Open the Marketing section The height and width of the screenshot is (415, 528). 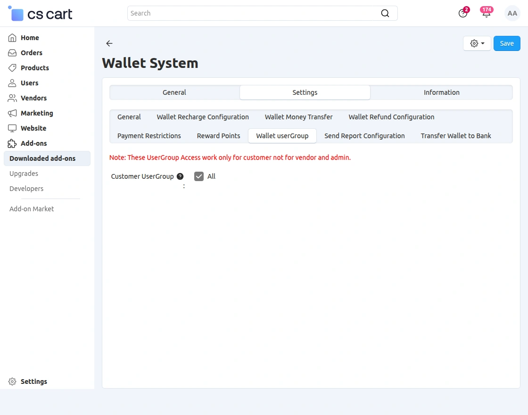pos(36,113)
